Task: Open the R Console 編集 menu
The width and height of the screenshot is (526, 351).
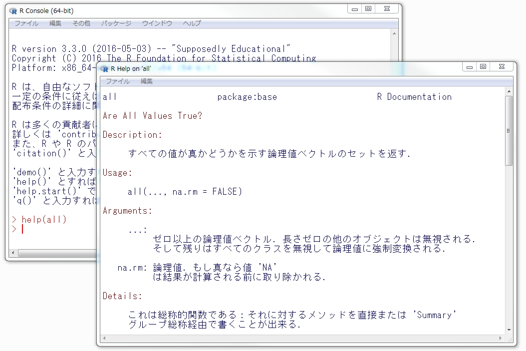Action: tap(55, 23)
